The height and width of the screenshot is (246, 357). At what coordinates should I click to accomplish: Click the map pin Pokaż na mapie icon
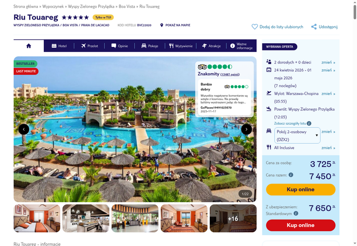click(x=162, y=25)
